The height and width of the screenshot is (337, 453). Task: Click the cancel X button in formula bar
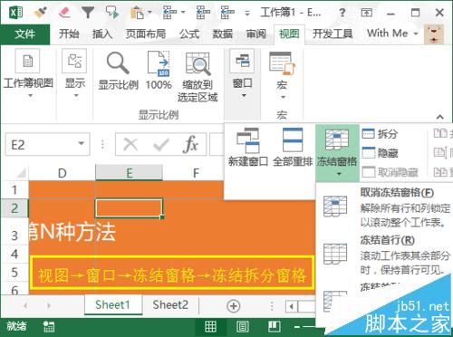pos(130,145)
